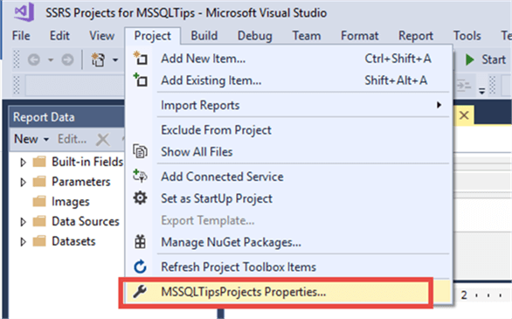Image resolution: width=512 pixels, height=319 pixels.
Task: Expand the Data Sources tree node
Action: point(23,222)
